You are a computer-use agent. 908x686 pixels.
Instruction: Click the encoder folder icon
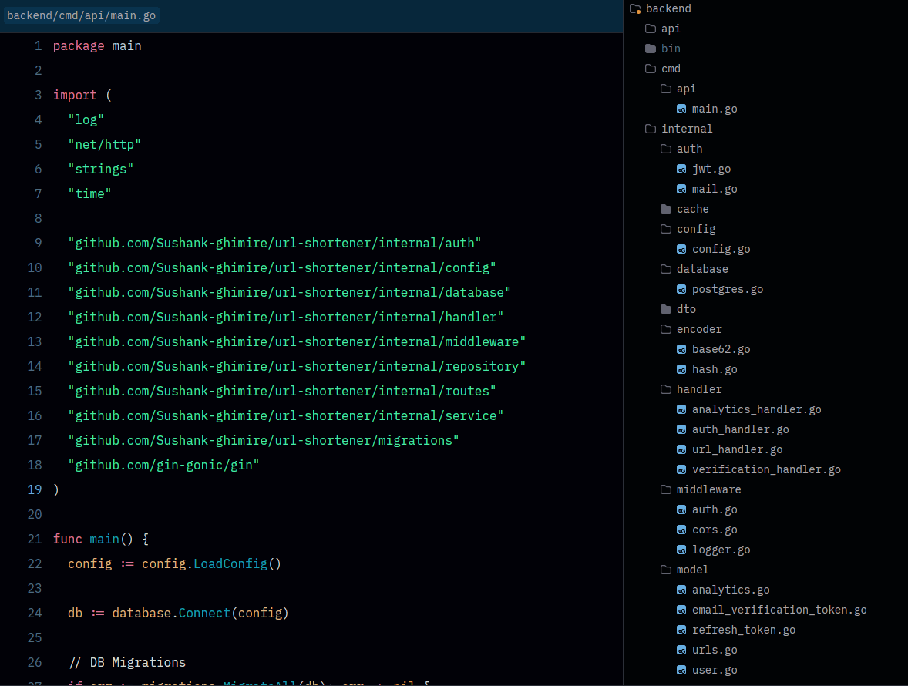[666, 329]
